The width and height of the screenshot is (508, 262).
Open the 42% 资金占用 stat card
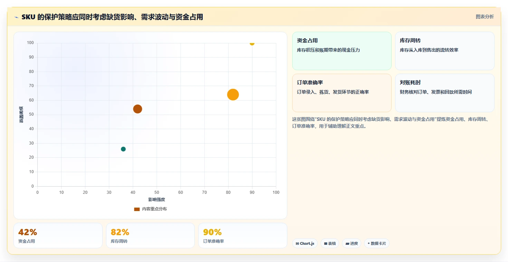58,235
